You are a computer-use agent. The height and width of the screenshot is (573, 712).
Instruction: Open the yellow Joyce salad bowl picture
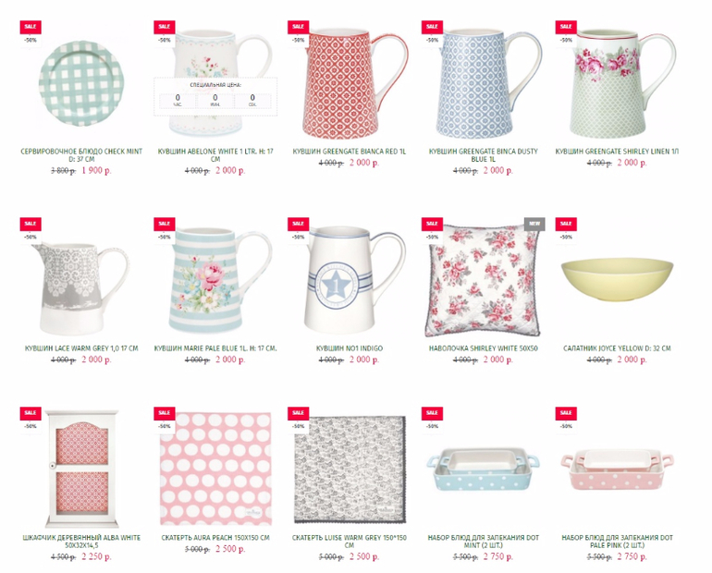(617, 280)
